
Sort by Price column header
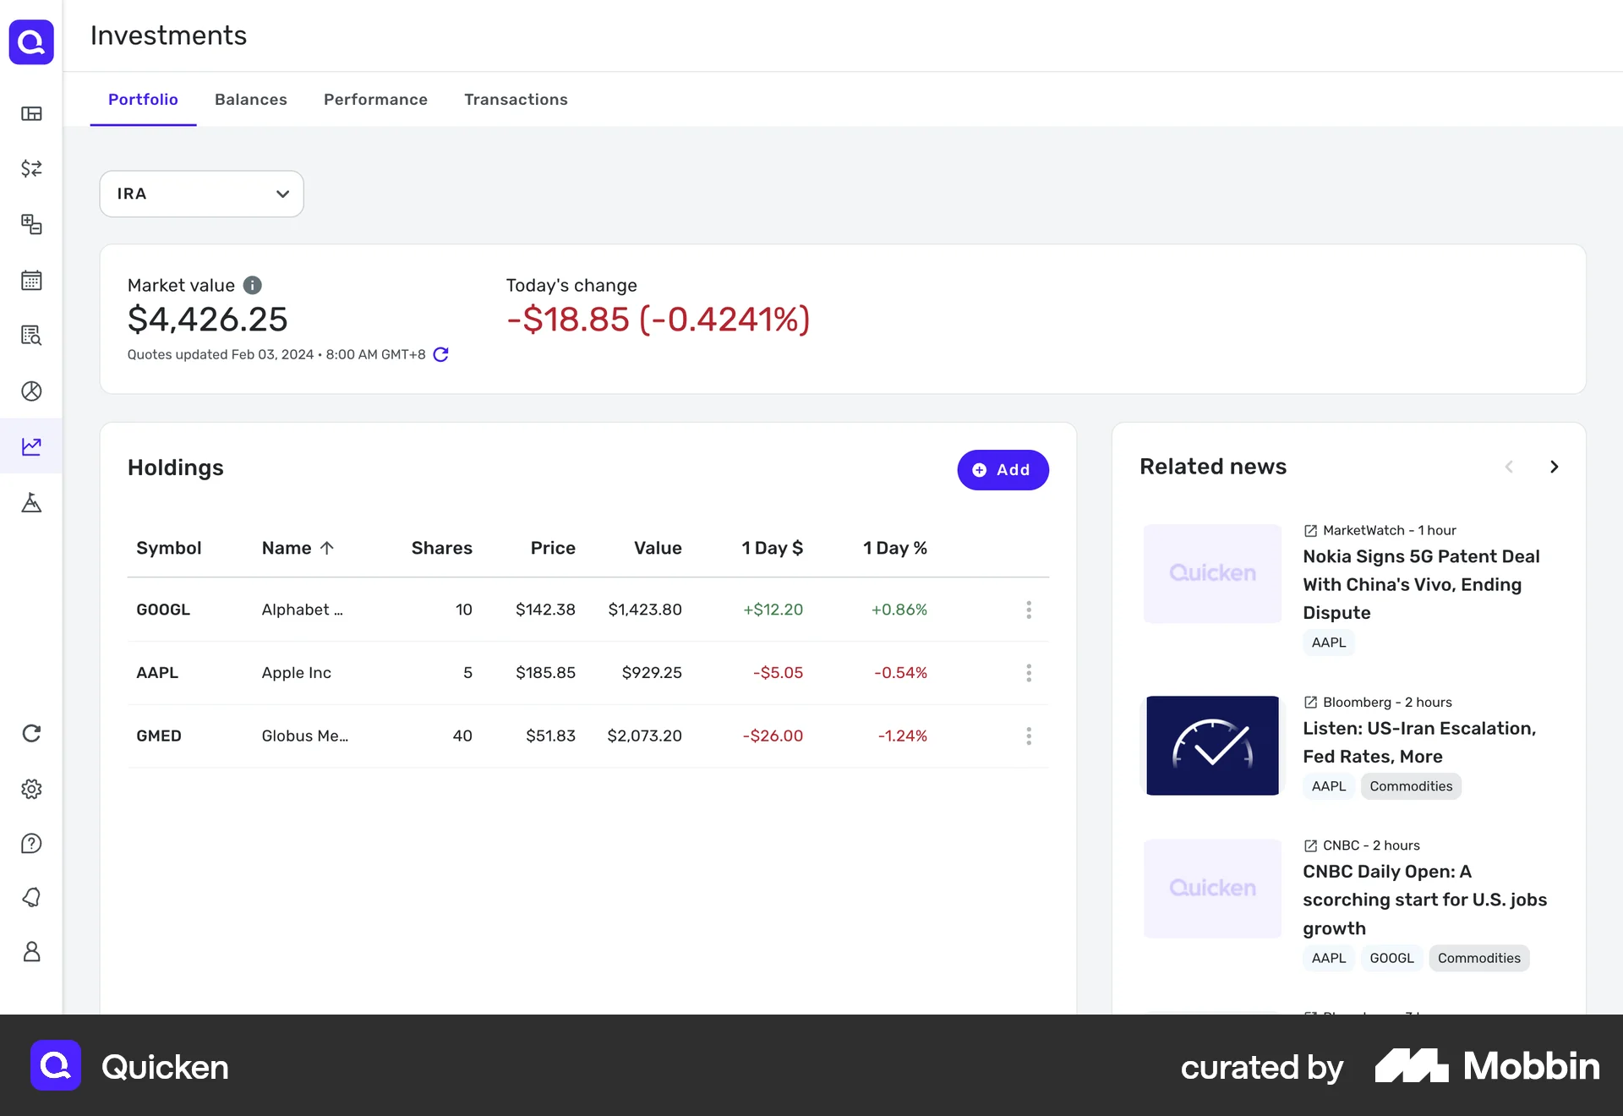(x=553, y=548)
